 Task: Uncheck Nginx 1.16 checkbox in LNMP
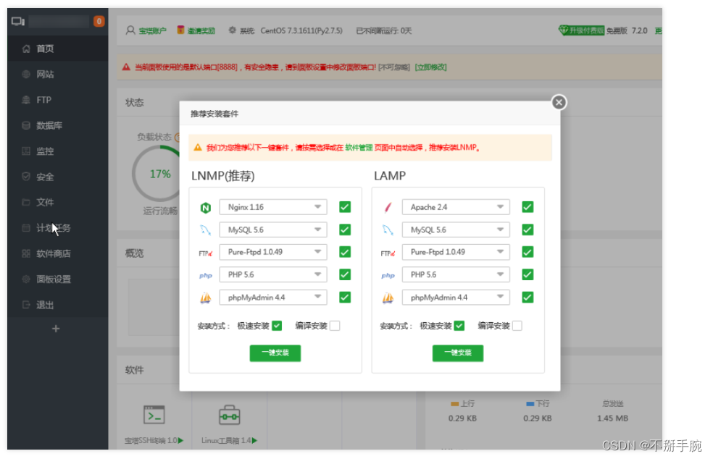[x=345, y=207]
